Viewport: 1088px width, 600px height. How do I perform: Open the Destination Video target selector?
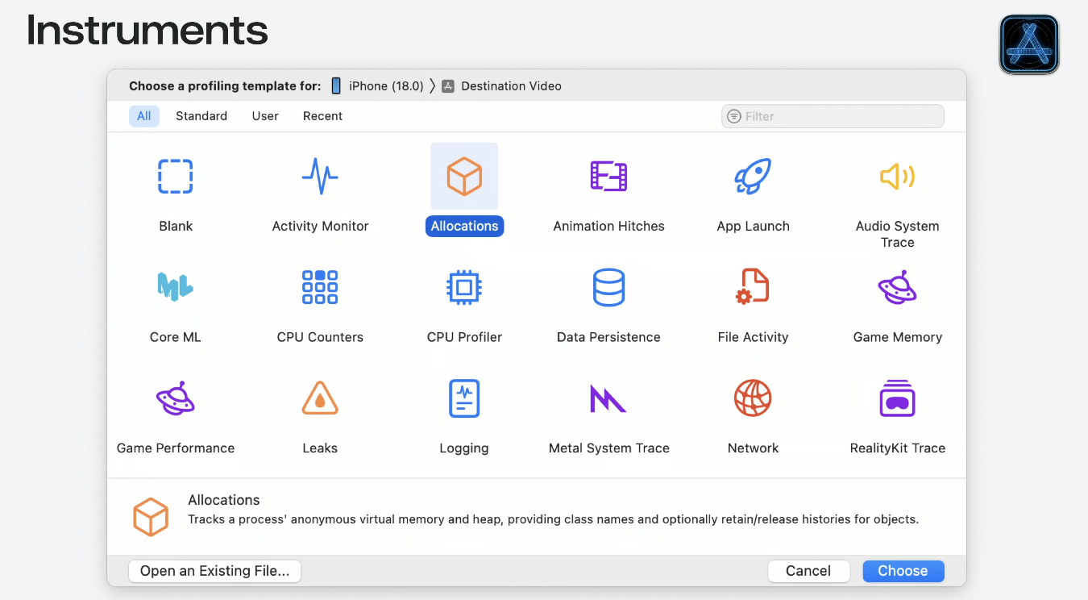(501, 86)
